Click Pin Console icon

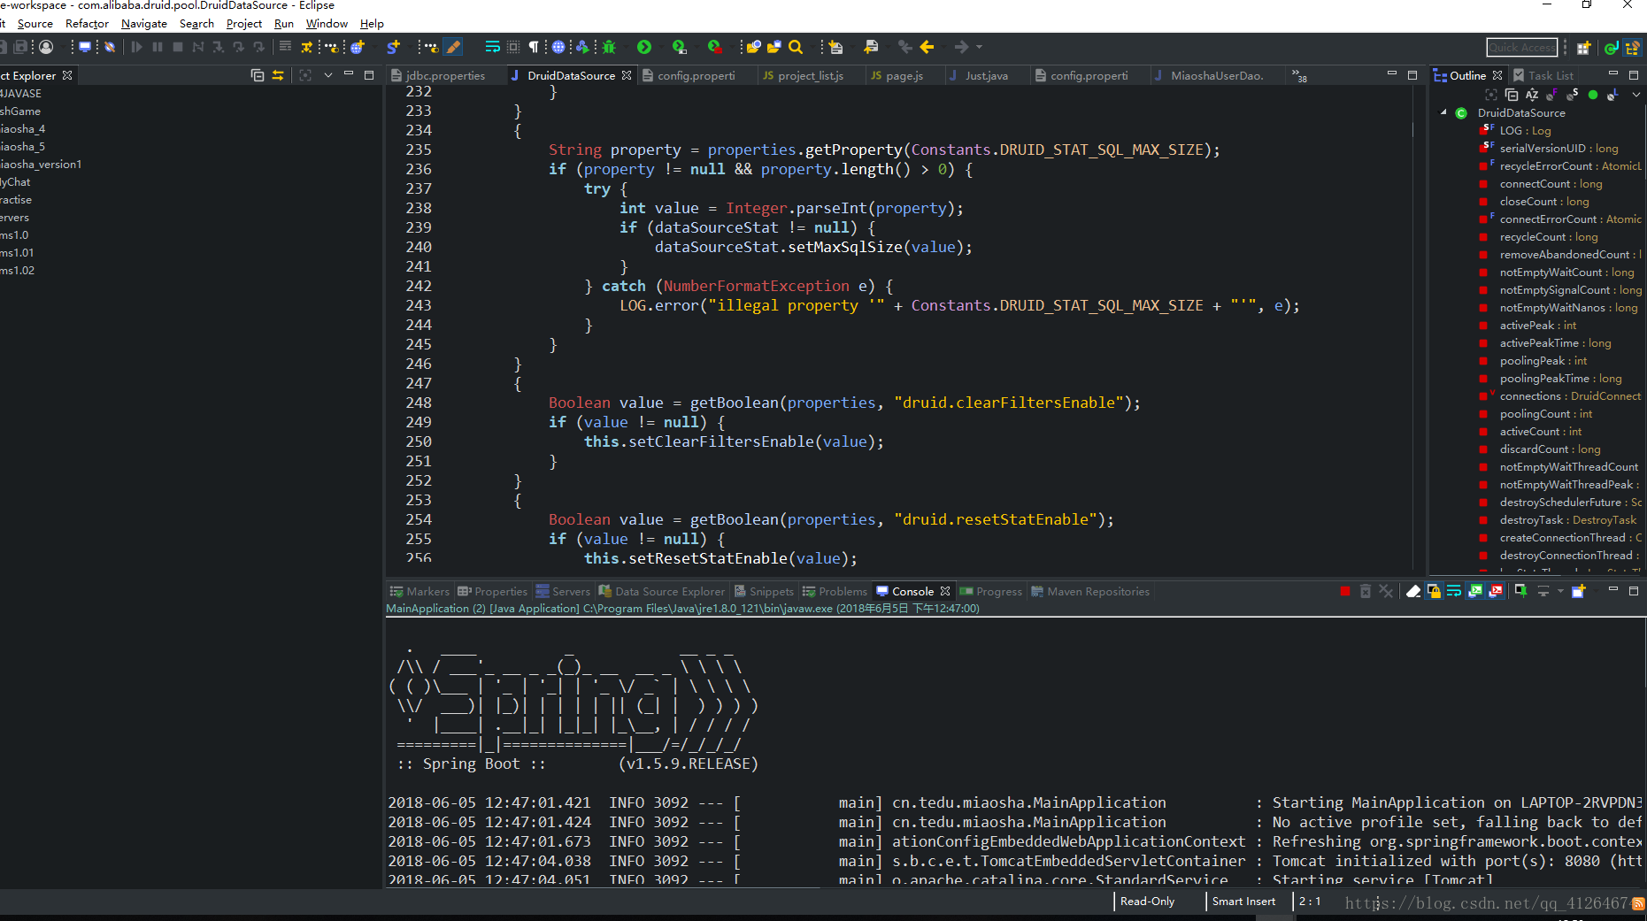(x=1520, y=591)
